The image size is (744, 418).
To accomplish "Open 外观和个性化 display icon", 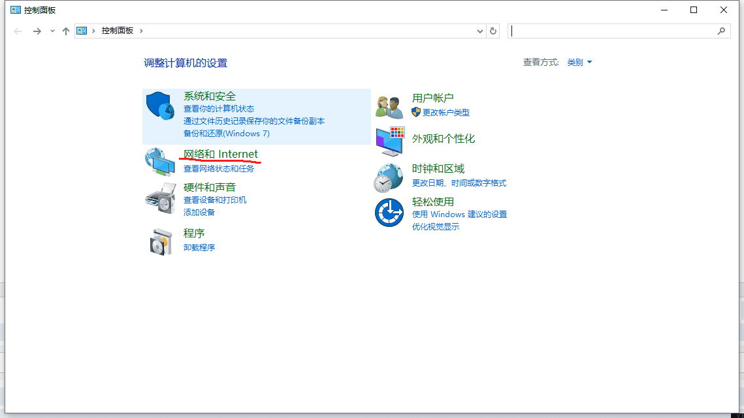I will pos(389,139).
